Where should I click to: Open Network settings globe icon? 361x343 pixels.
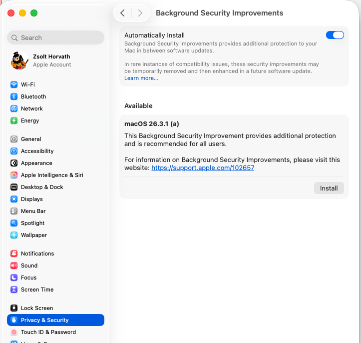pos(14,108)
